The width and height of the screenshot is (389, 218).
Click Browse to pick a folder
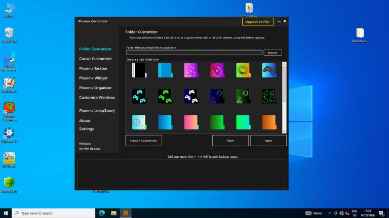click(x=273, y=53)
